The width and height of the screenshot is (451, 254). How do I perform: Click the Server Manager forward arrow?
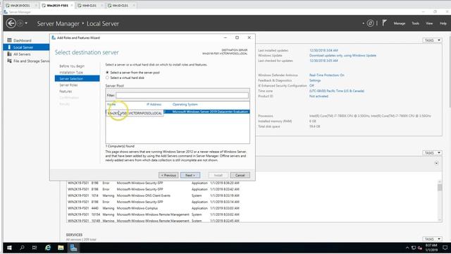click(x=20, y=23)
